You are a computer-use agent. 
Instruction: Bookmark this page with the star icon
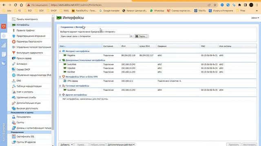pyautogui.click(x=215, y=5)
